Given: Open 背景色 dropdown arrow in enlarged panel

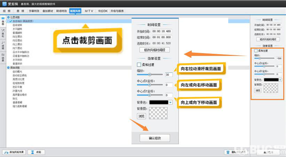Looking at the screenshot, I should pyautogui.click(x=170, y=102).
